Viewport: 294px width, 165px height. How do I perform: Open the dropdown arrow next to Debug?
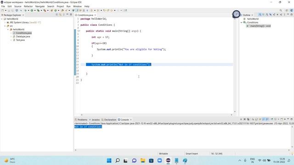(x=28, y=11)
